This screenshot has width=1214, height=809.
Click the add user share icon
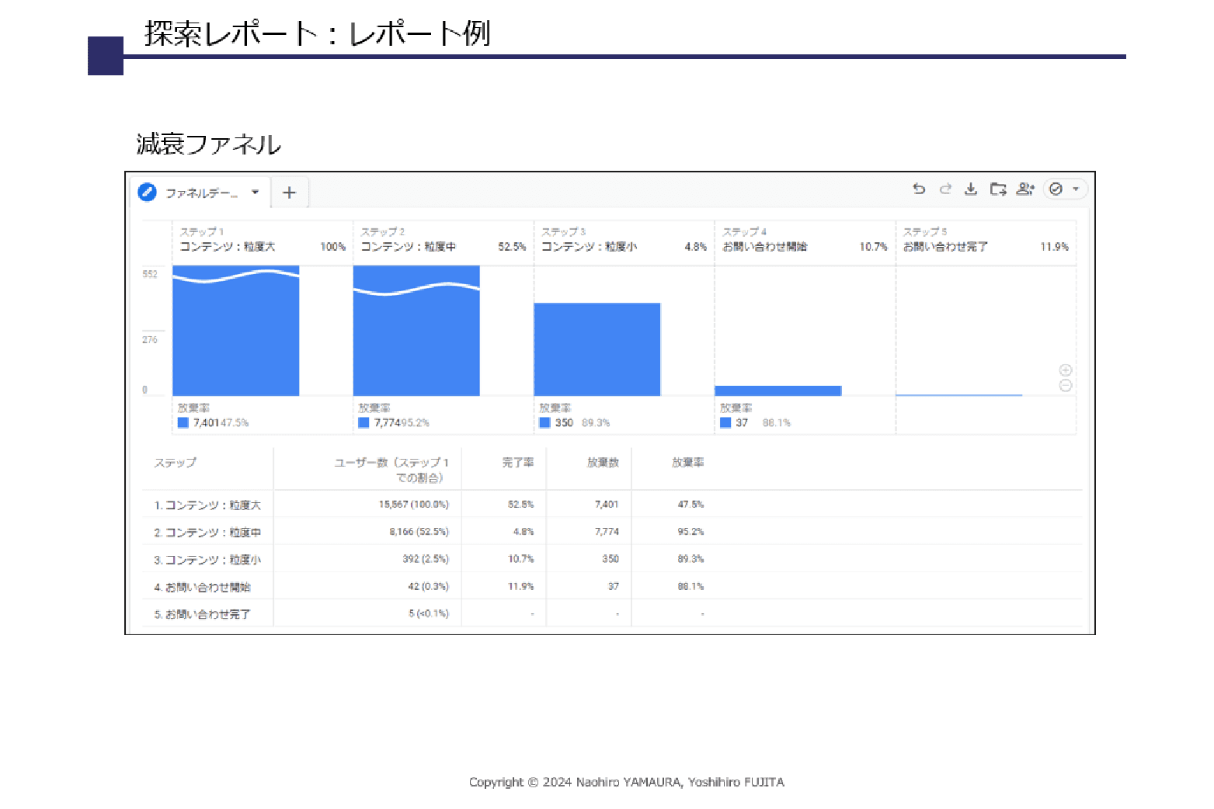click(1025, 189)
